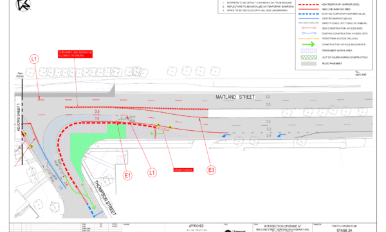Click the red Temporary Lane Separator label
Screen dimensions: 386x232
click(75, 54)
